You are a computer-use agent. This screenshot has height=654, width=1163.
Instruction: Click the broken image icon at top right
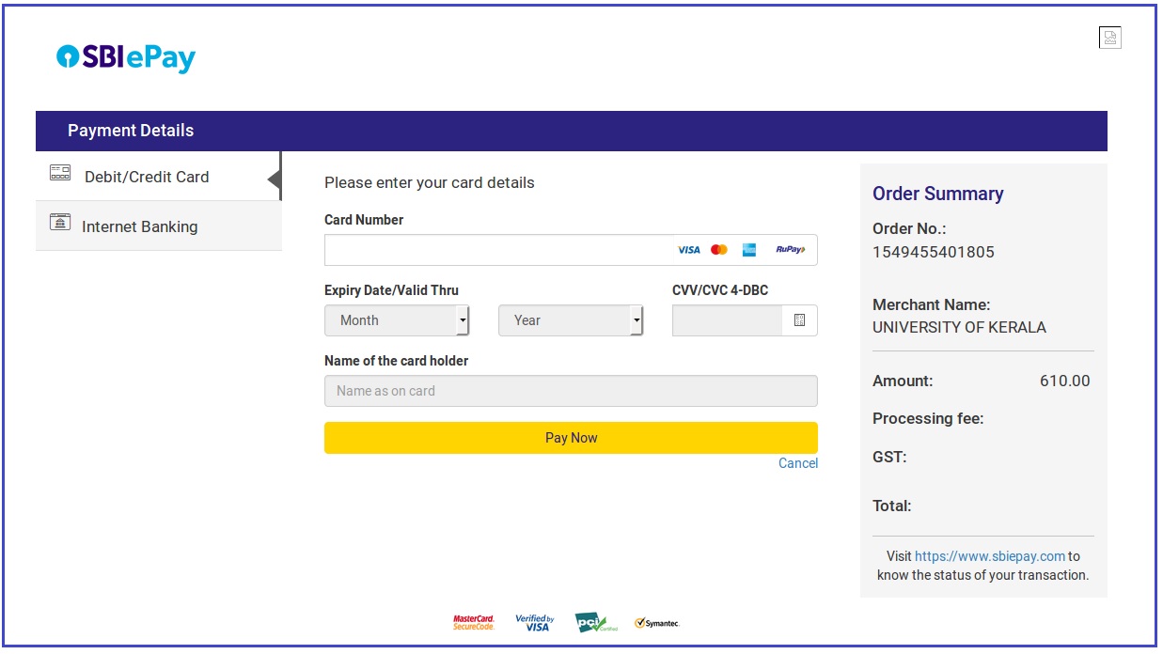[1109, 38]
